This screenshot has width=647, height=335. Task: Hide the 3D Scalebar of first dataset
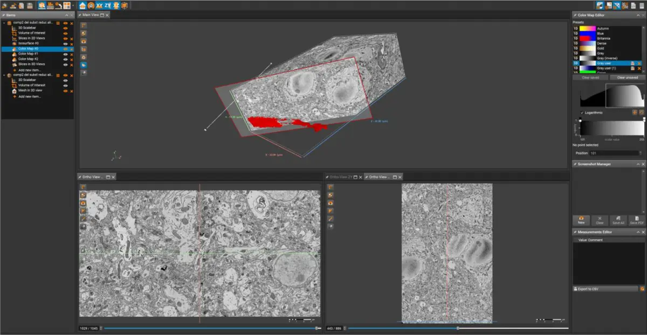tap(65, 28)
